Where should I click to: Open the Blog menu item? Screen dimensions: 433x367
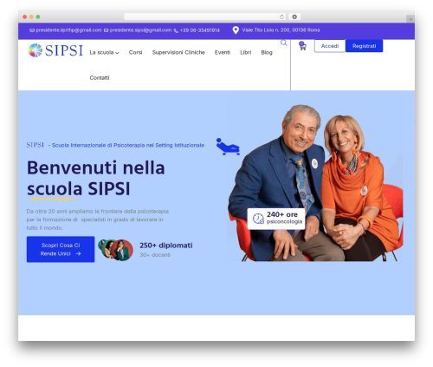tap(267, 52)
